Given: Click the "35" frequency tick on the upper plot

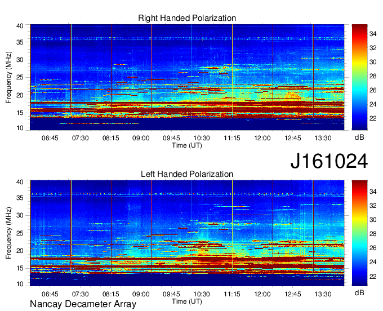Looking at the screenshot, I should point(20,42).
